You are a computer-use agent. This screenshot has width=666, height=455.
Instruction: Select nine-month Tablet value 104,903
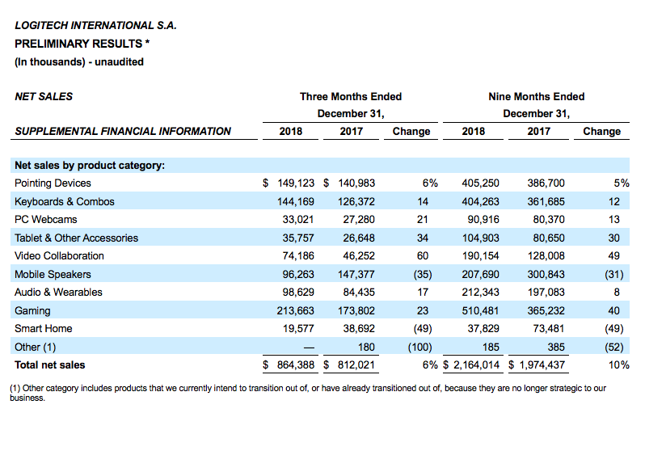(480, 238)
